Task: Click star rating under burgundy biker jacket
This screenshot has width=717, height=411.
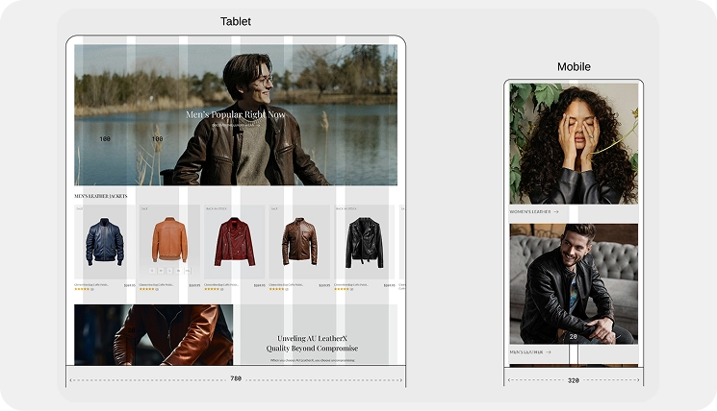Action: [x=214, y=289]
